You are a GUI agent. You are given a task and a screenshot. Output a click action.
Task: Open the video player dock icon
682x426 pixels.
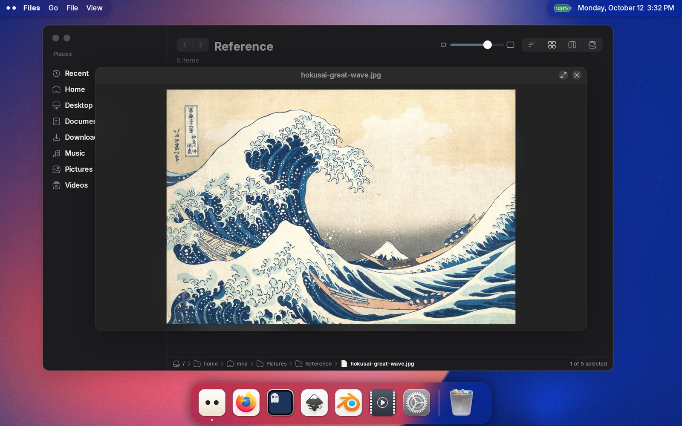click(382, 402)
